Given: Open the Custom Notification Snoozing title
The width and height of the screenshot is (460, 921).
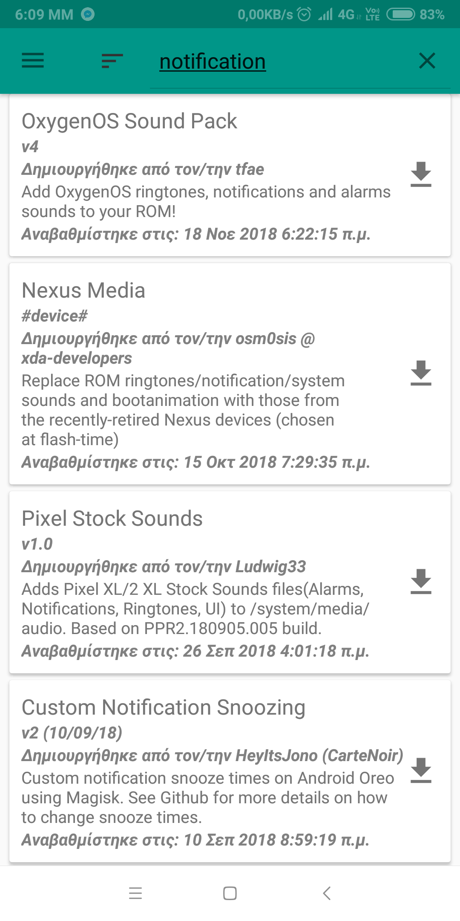Looking at the screenshot, I should click(x=164, y=707).
